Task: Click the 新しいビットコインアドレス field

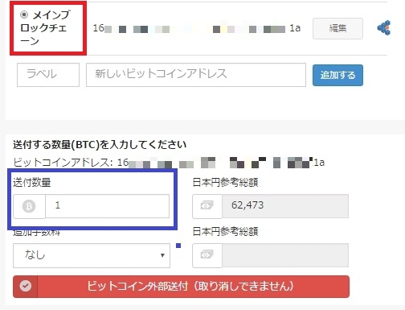Action: click(x=196, y=75)
